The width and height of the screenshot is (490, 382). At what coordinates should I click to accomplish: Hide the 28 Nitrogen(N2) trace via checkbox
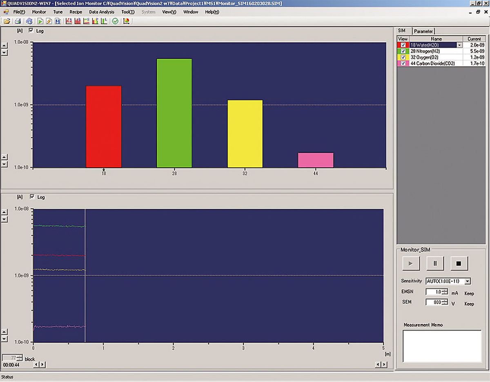pos(403,51)
